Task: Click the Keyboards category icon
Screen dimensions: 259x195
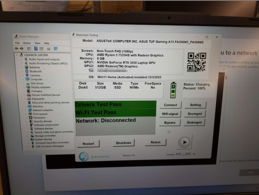Action: click(x=29, y=99)
